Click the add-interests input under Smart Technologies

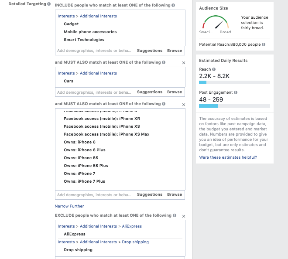coord(94,51)
